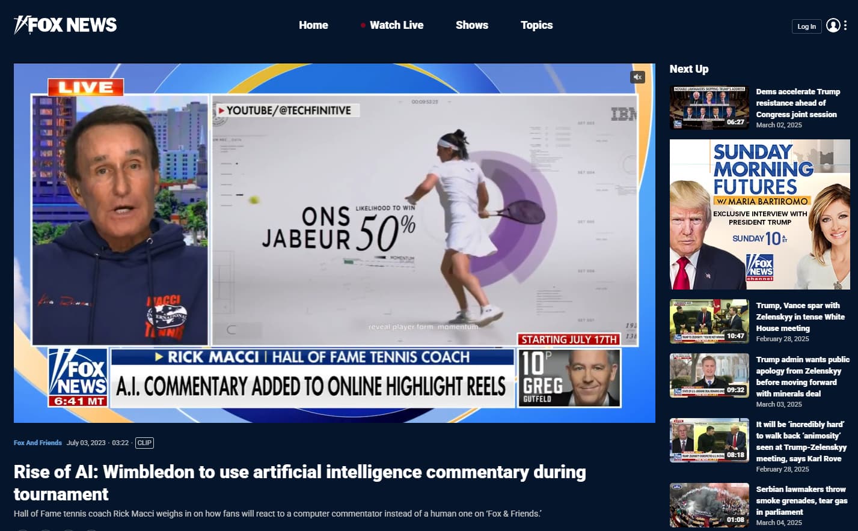Open Serbian lawmakers smoke grenades thumbnail
The width and height of the screenshot is (858, 531).
click(x=709, y=505)
